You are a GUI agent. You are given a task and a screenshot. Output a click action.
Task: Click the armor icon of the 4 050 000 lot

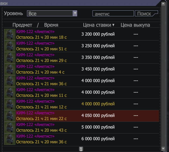click(10, 116)
